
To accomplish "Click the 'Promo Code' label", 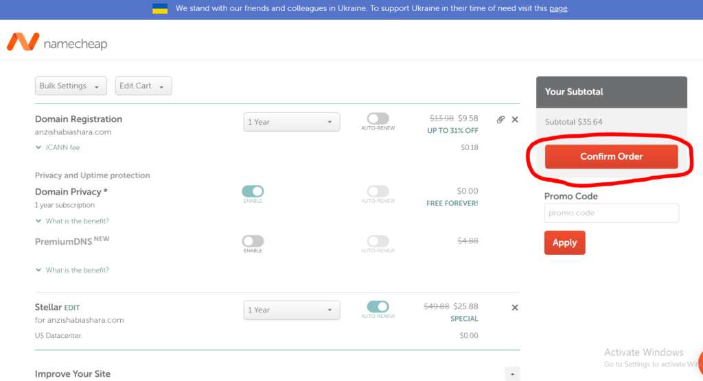I will tap(571, 196).
